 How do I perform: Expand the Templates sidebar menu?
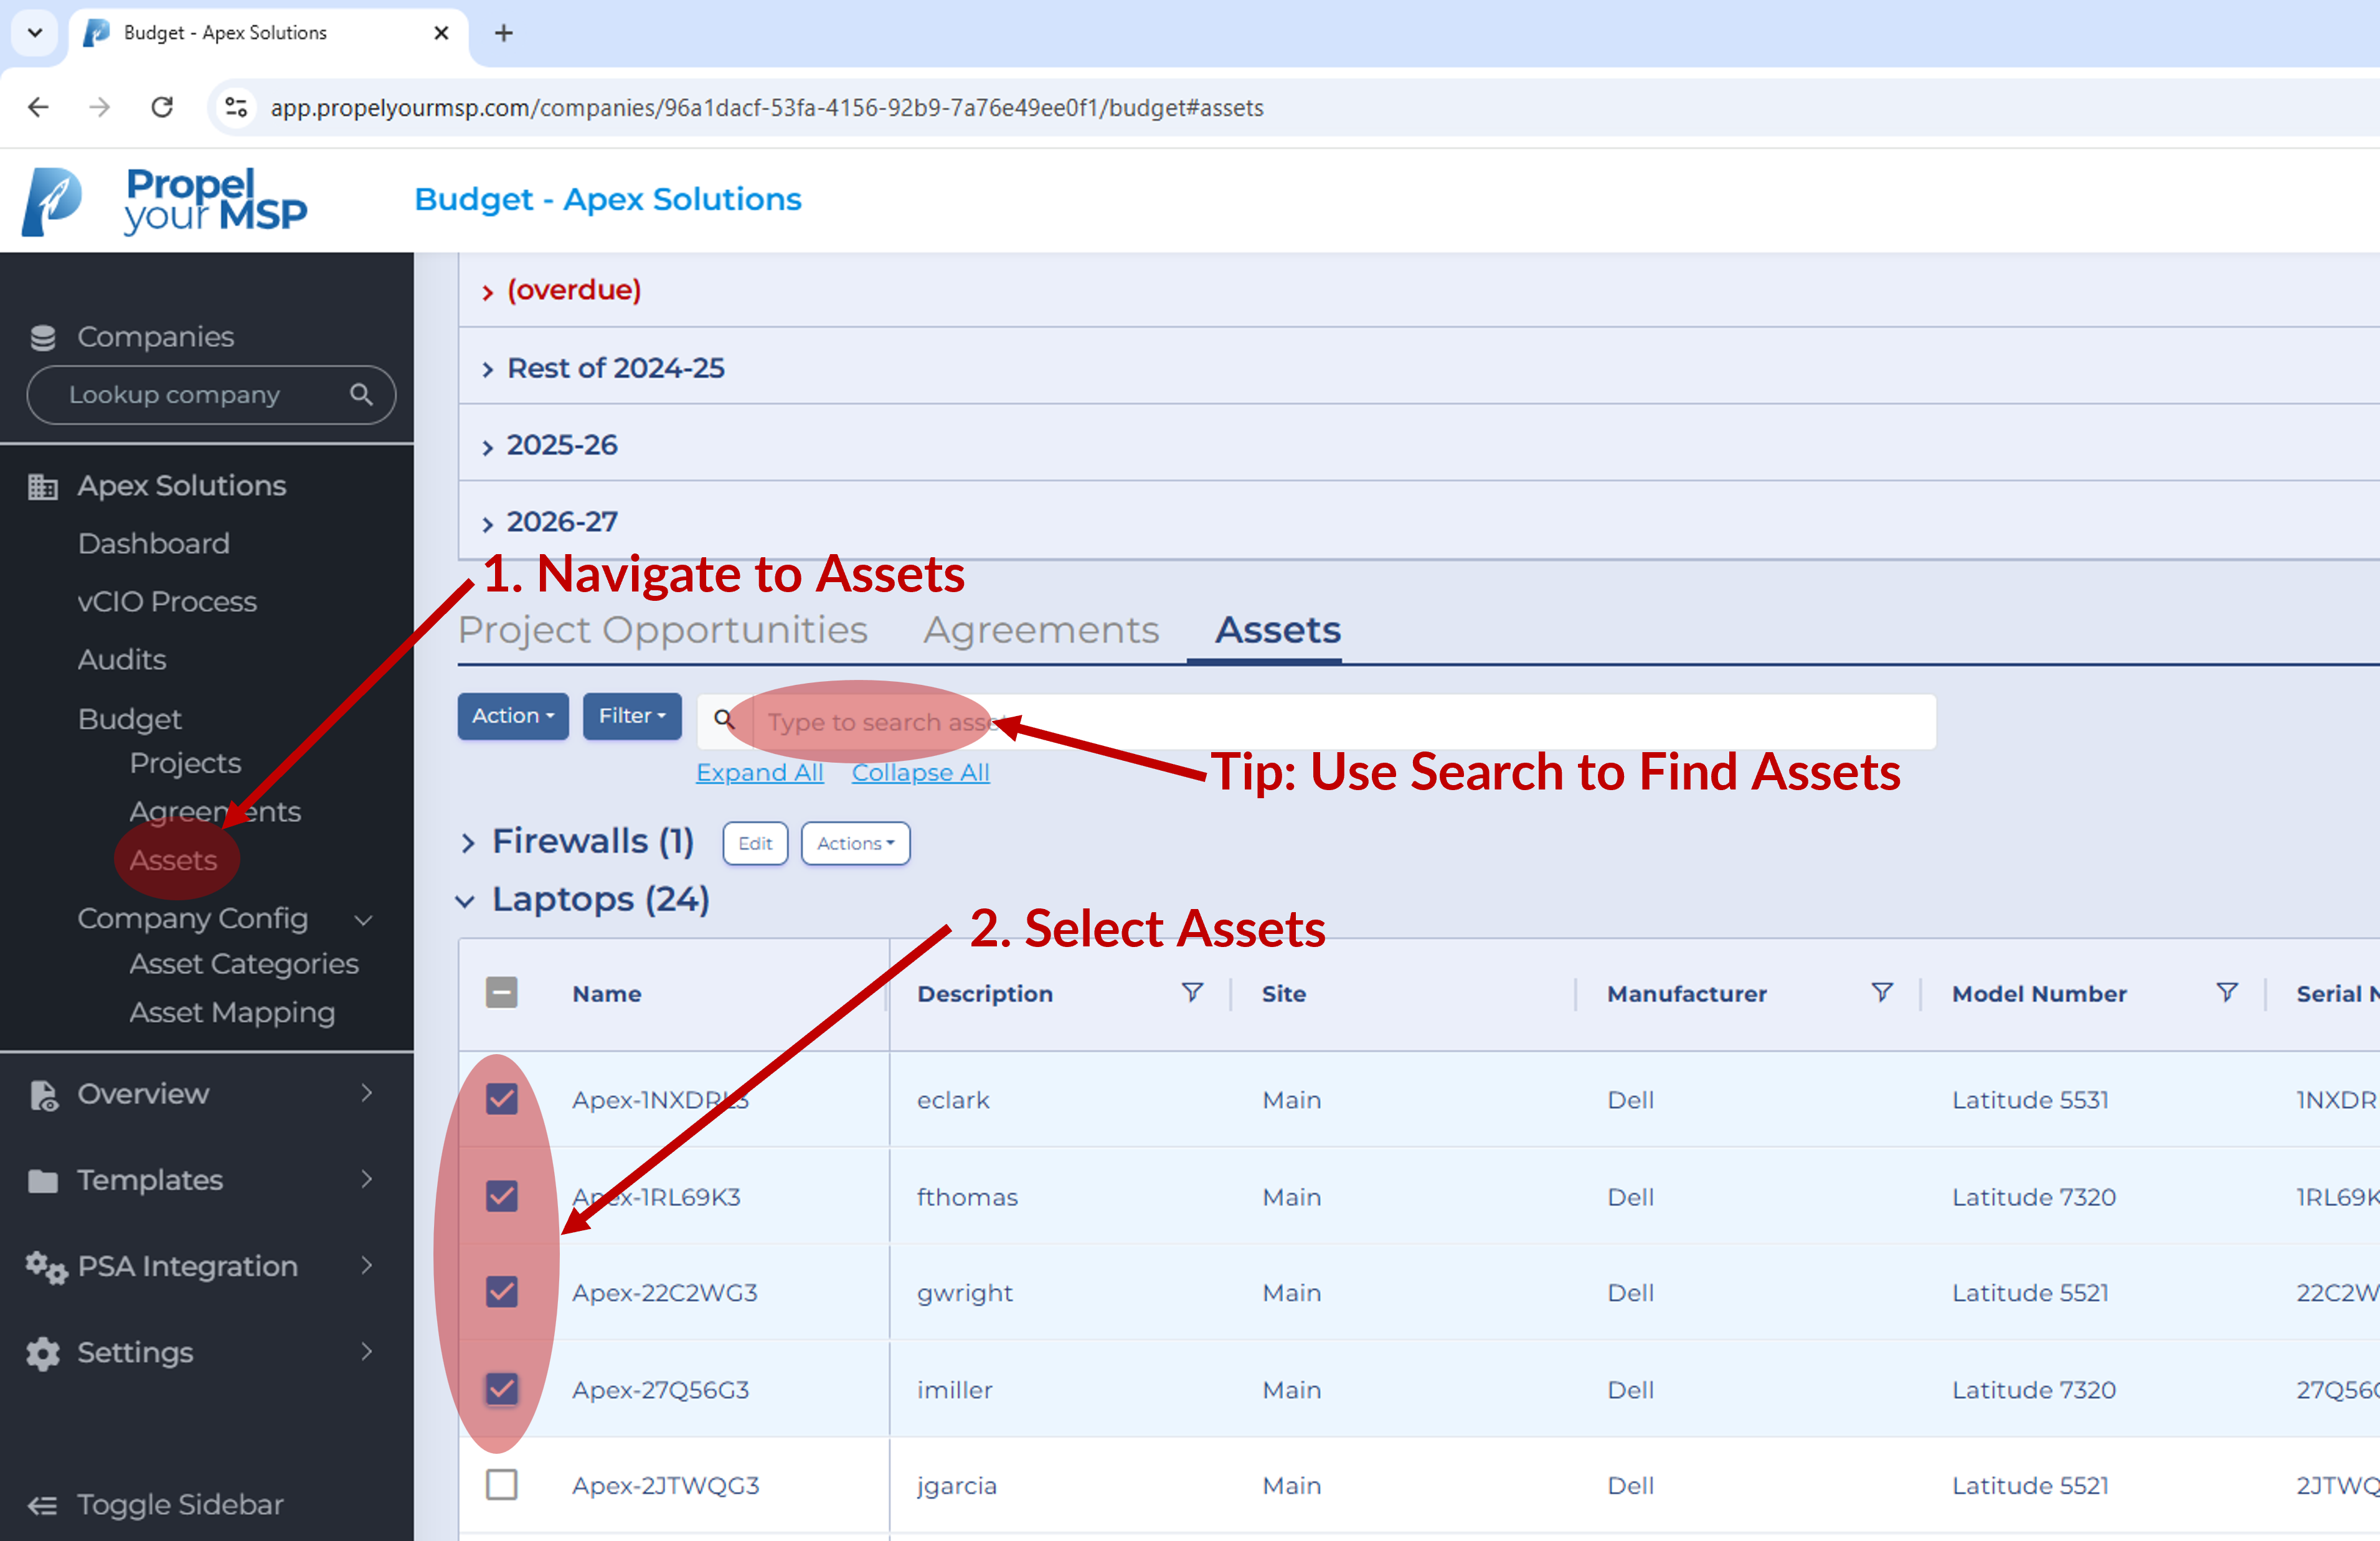coord(366,1179)
